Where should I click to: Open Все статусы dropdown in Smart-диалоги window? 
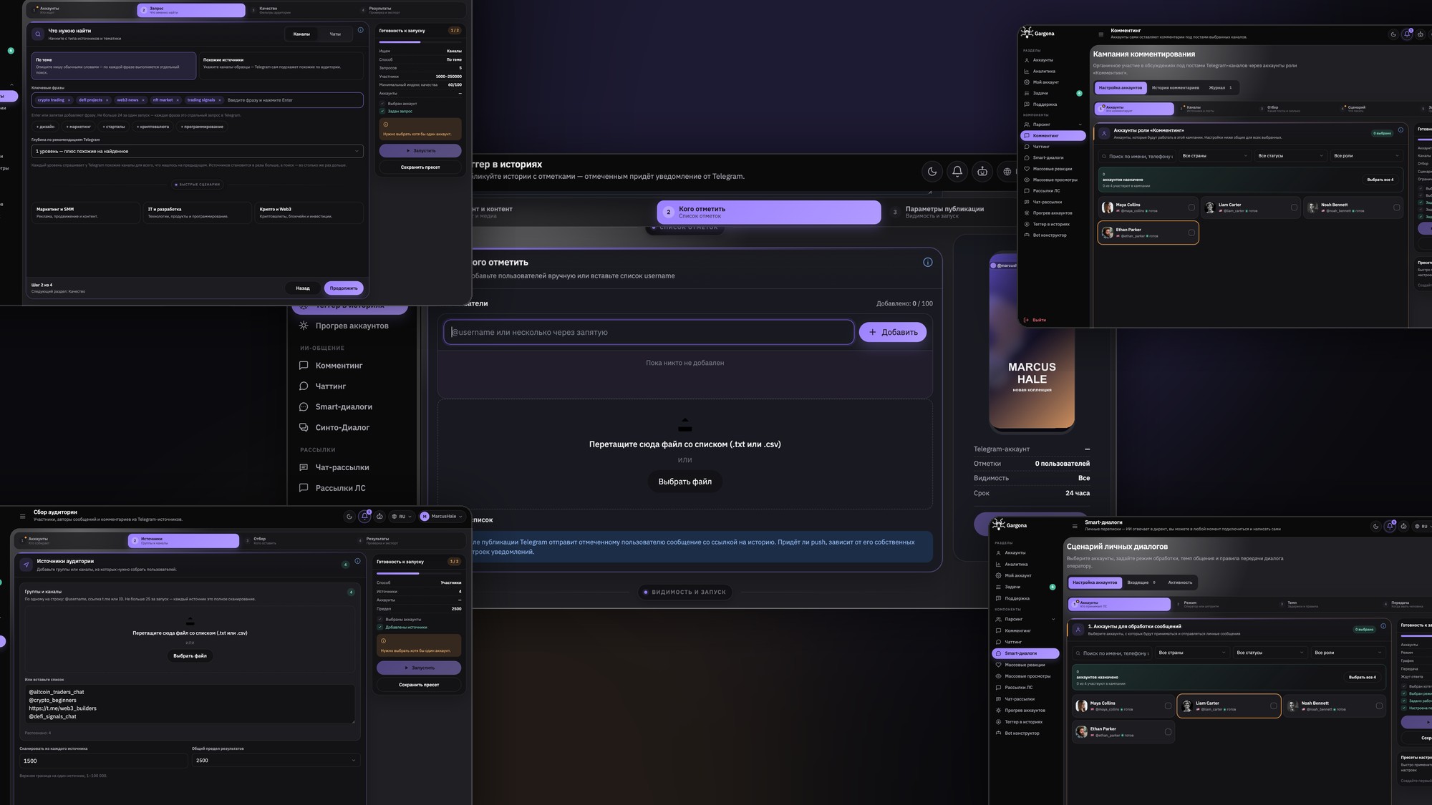(x=1270, y=653)
